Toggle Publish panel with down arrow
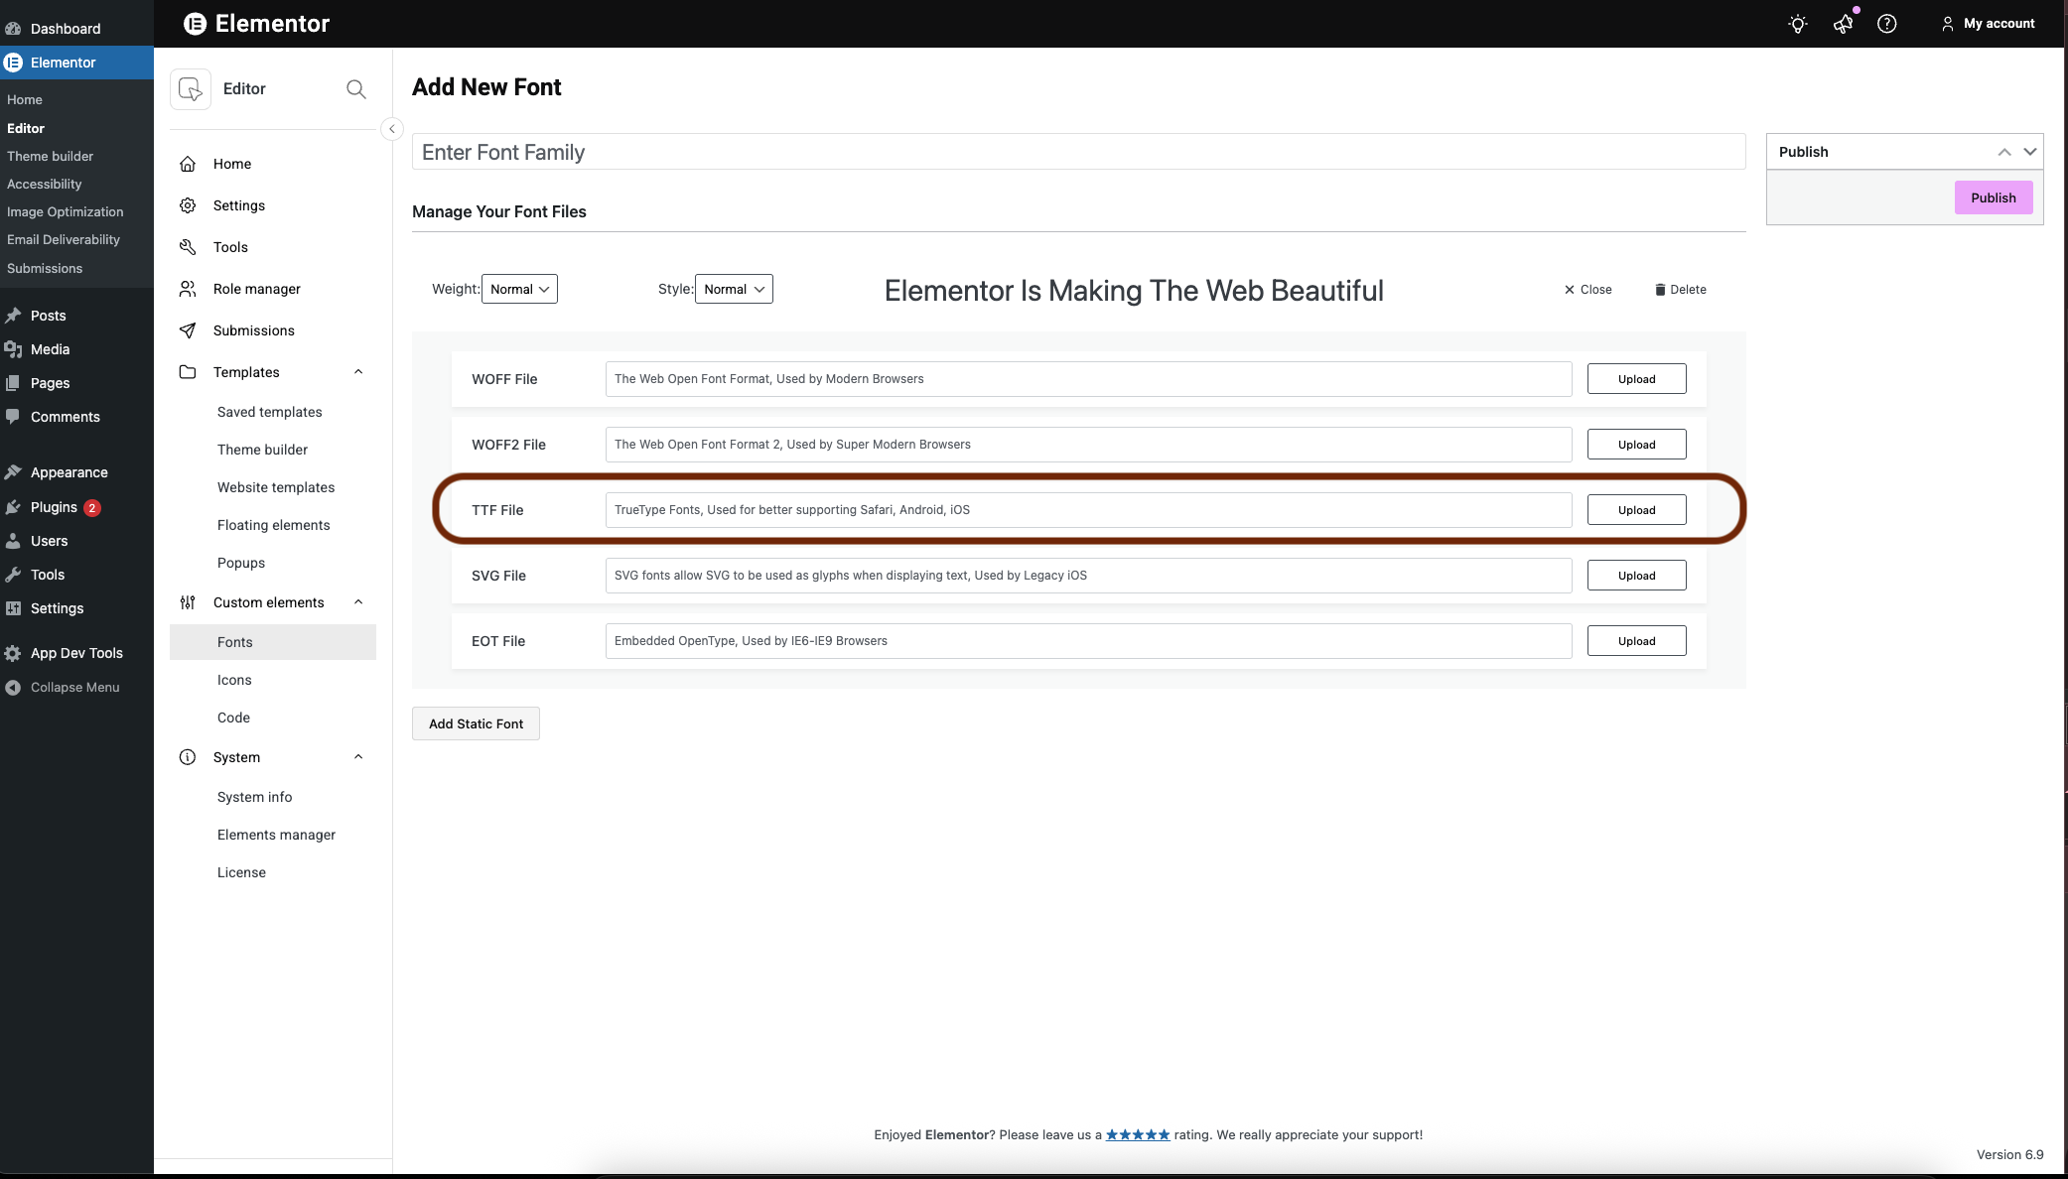 point(2030,152)
